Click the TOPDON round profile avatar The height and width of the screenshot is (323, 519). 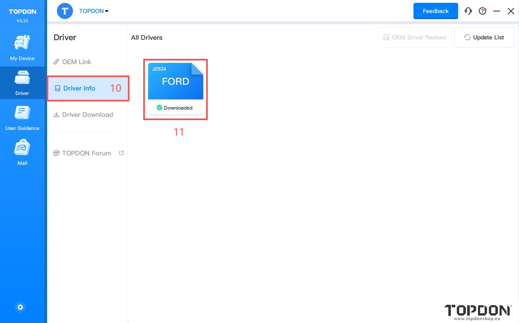[x=65, y=11]
